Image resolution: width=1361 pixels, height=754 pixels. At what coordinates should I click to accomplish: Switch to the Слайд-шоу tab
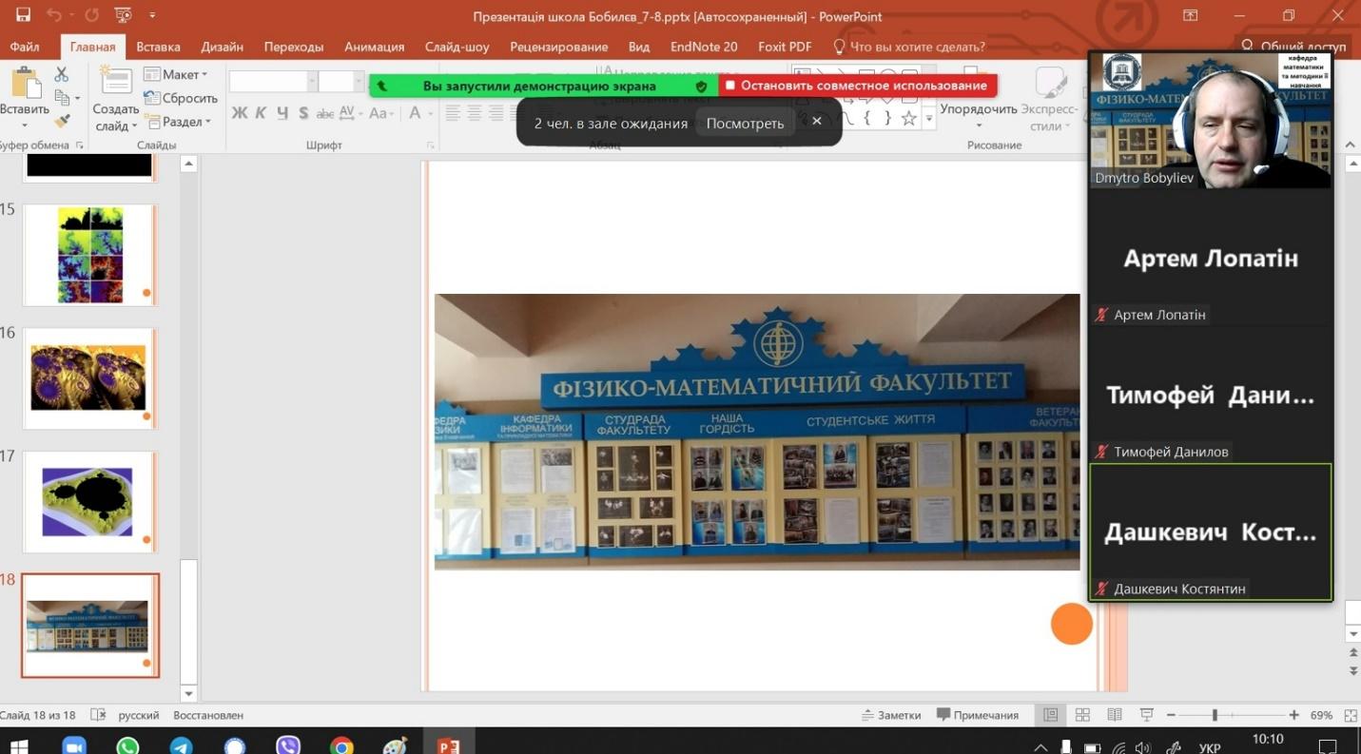tap(457, 47)
